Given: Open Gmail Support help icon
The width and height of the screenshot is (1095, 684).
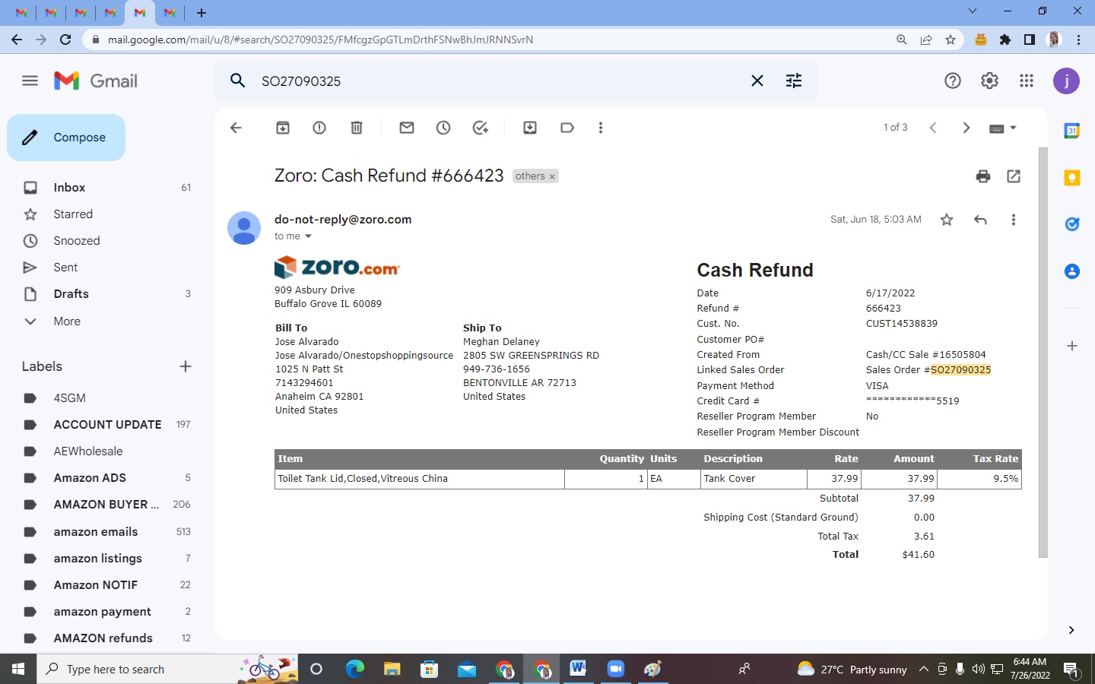Looking at the screenshot, I should pyautogui.click(x=953, y=81).
